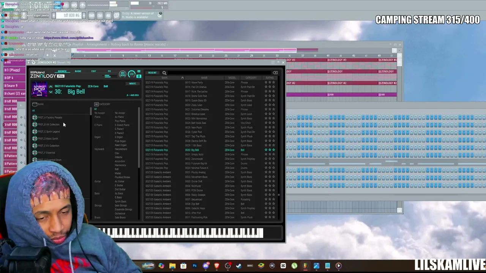Open FL Studio from the taskbar
The width and height of the screenshot is (486, 273).
[x=305, y=266]
